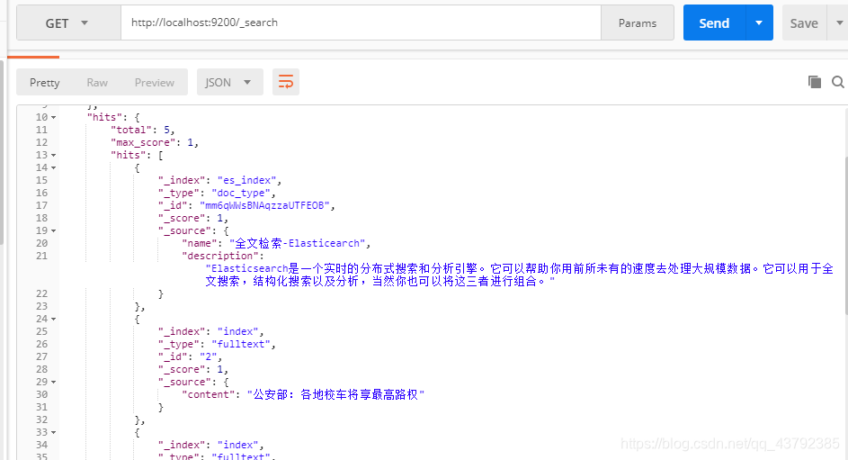Click the "index" value on line 25
Viewport: 848px width, 460px height.
[x=237, y=332]
